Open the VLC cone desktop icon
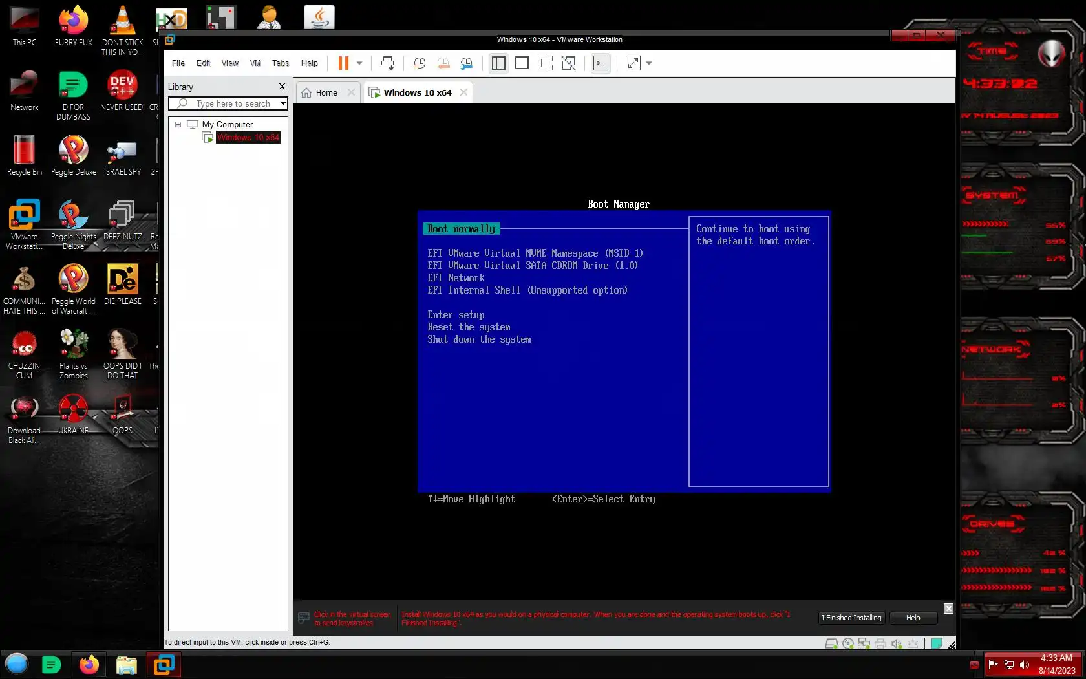The image size is (1086, 679). [x=123, y=30]
